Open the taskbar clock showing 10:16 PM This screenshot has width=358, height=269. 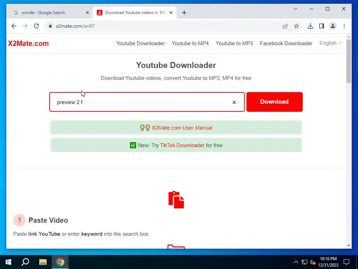pos(328,262)
